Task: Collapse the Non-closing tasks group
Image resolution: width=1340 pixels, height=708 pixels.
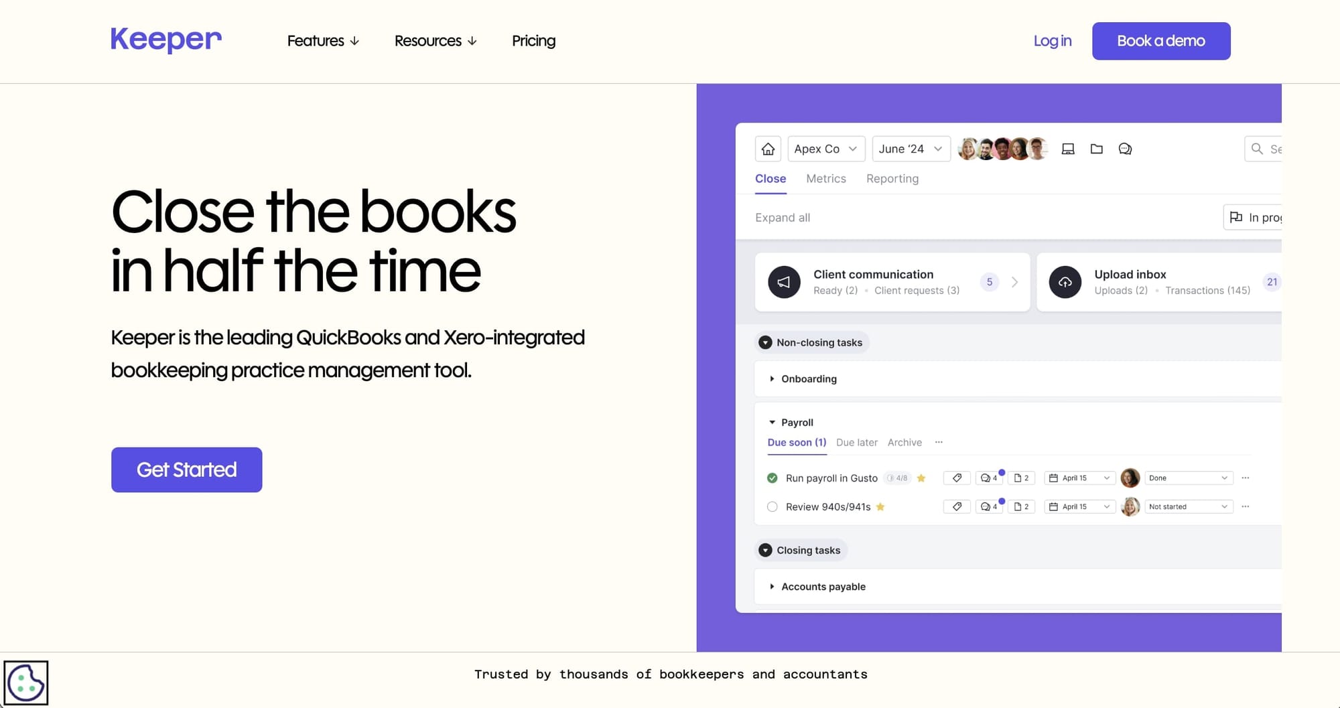Action: (764, 342)
